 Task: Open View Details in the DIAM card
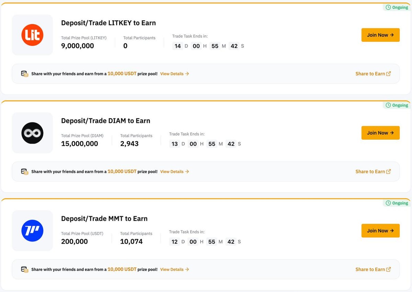pyautogui.click(x=174, y=172)
